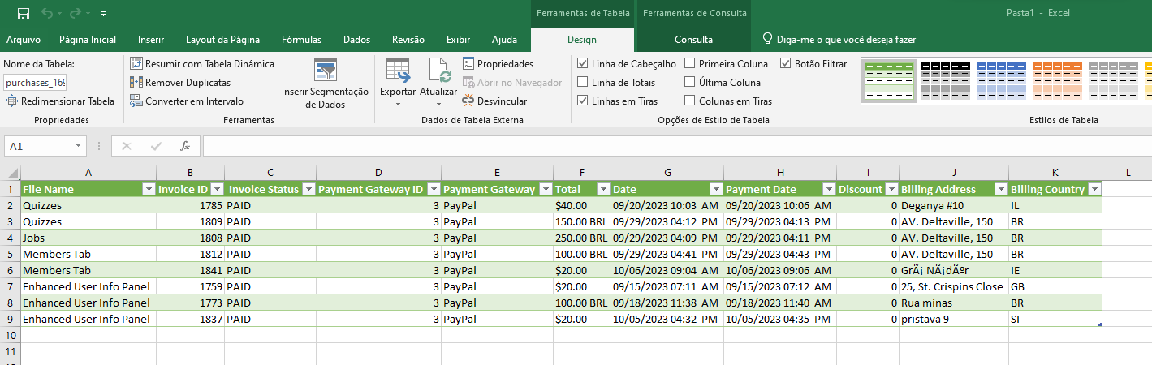Image resolution: width=1152 pixels, height=365 pixels.
Task: Open the Consulta ribbon tab
Action: [x=693, y=40]
